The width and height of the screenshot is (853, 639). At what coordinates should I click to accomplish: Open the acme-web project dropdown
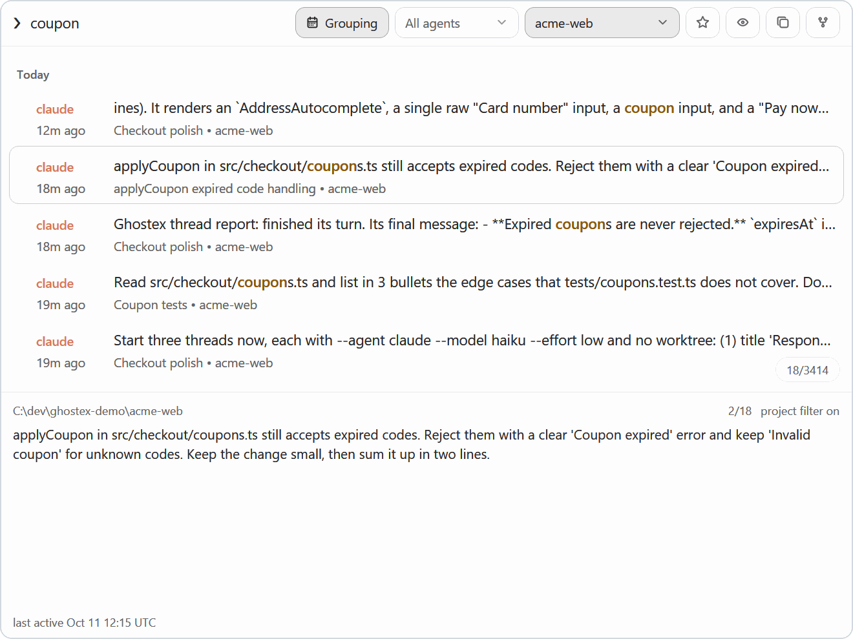[x=602, y=23]
